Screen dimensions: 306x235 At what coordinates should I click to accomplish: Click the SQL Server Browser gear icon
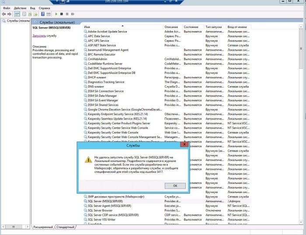(x=86, y=210)
